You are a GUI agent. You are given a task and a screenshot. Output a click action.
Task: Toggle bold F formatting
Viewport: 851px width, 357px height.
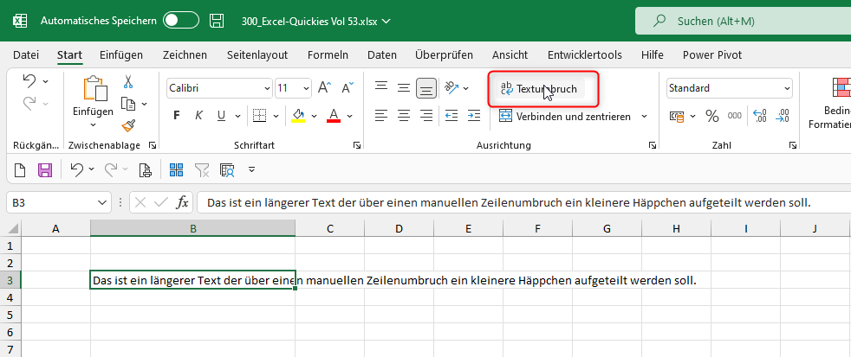pyautogui.click(x=177, y=115)
